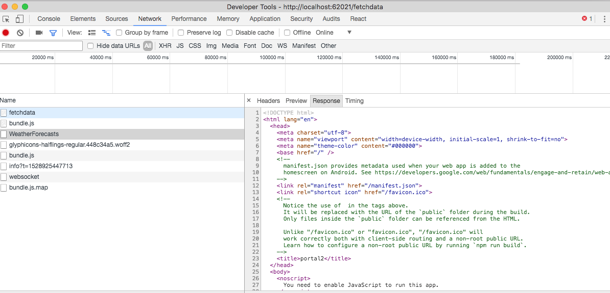Click the file icon beside WeatherForecasts
610x293 pixels.
(4, 134)
